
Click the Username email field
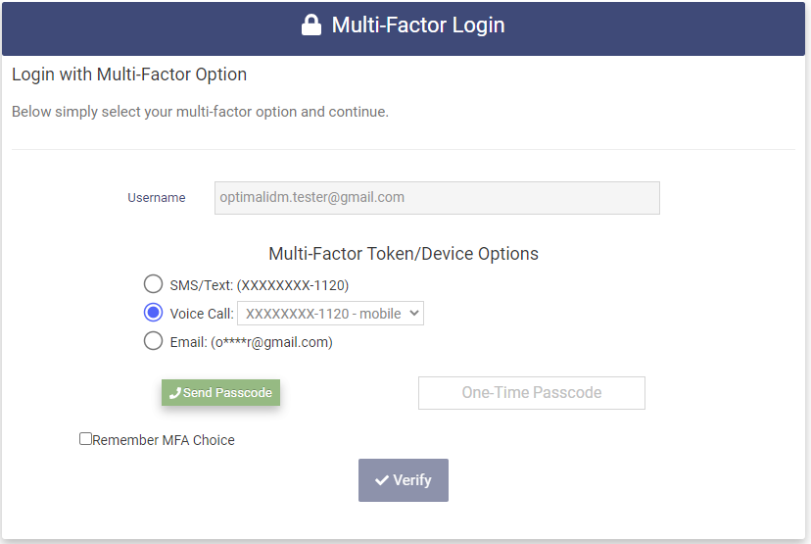pos(437,197)
